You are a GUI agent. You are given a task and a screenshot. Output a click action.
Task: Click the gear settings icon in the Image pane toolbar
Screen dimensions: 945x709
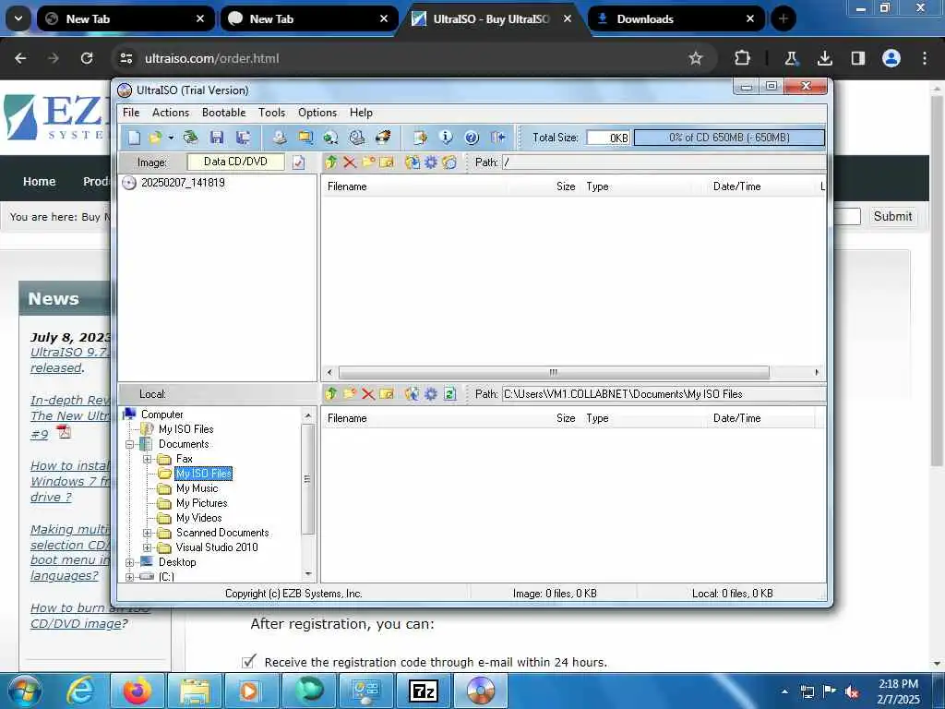(x=431, y=162)
